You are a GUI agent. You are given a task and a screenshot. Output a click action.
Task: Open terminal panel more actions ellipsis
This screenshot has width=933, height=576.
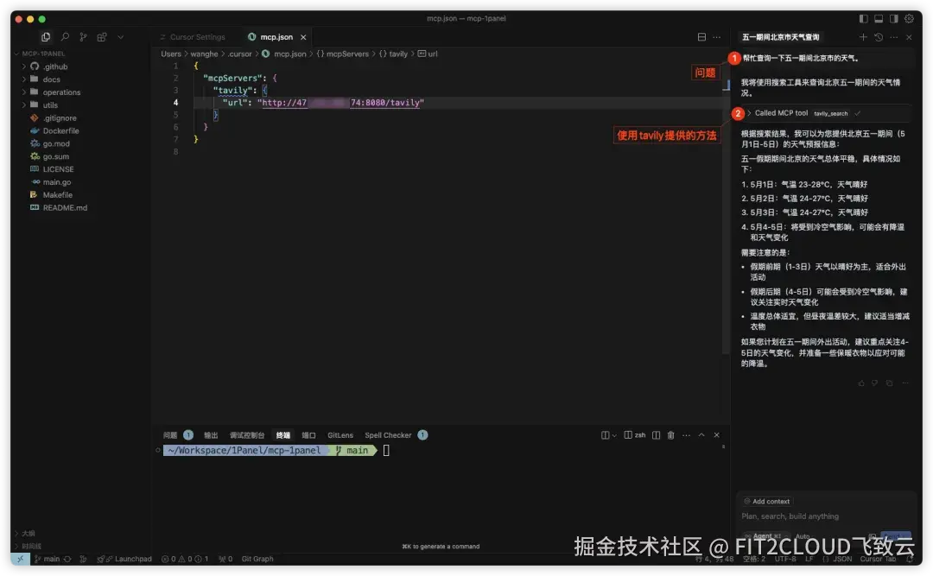pyautogui.click(x=686, y=435)
